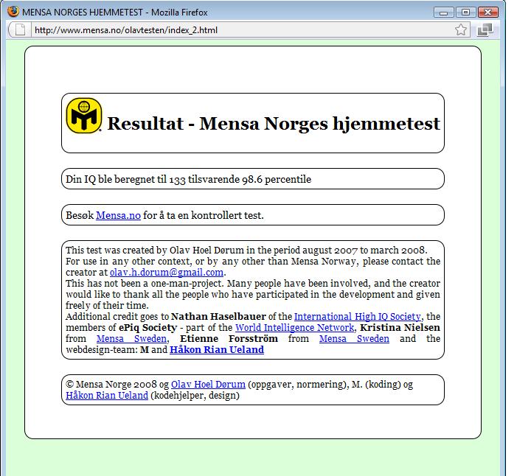Image resolution: width=531 pixels, height=476 pixels.
Task: Open International High IQ Society link
Action: coord(358,316)
